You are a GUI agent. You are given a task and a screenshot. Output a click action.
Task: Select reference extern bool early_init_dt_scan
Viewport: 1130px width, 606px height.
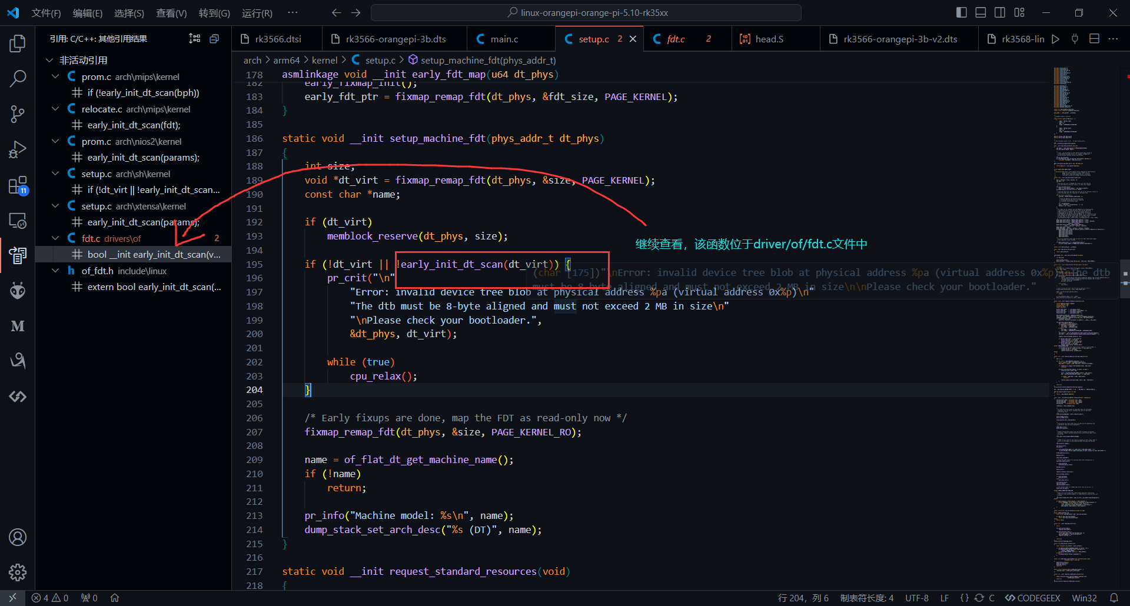click(133, 287)
